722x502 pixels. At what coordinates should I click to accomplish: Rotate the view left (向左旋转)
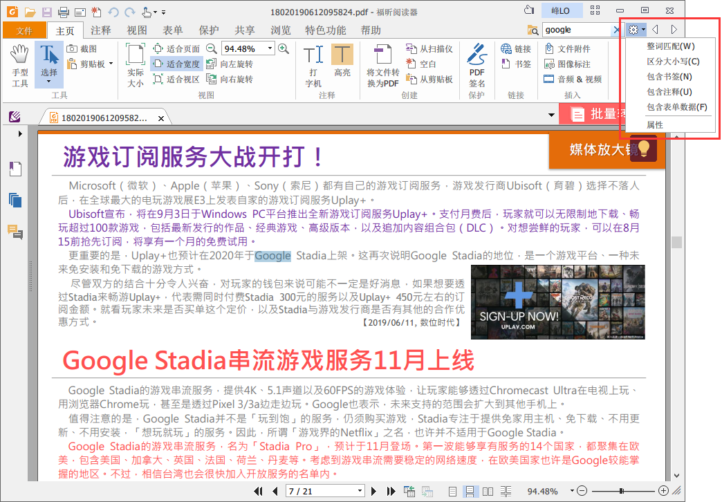(x=230, y=64)
